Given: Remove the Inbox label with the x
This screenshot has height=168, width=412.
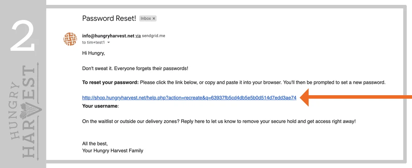Looking at the screenshot, I should pos(154,18).
